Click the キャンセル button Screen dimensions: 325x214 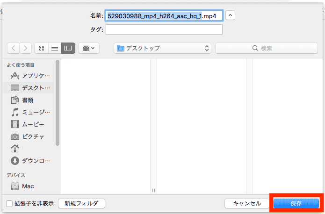(247, 203)
